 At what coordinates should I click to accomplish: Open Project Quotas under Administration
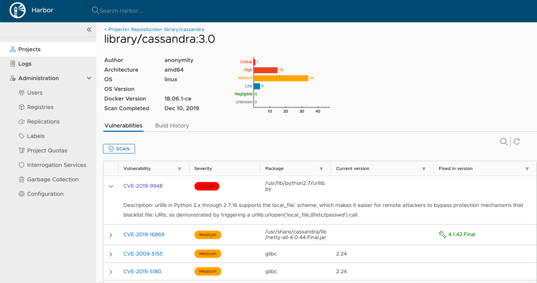[48, 150]
